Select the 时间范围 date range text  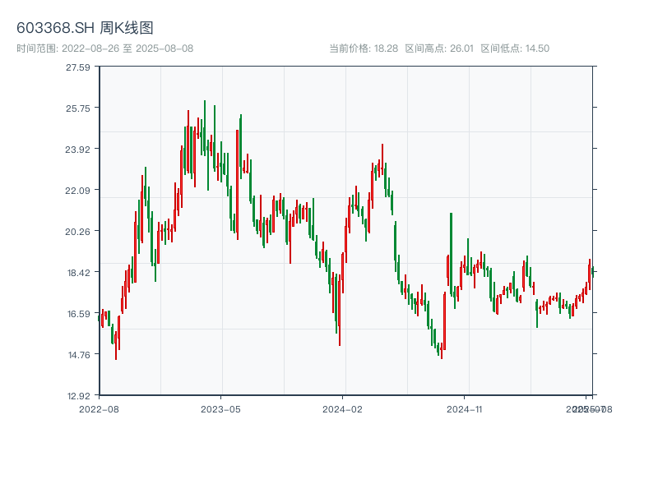[104, 48]
